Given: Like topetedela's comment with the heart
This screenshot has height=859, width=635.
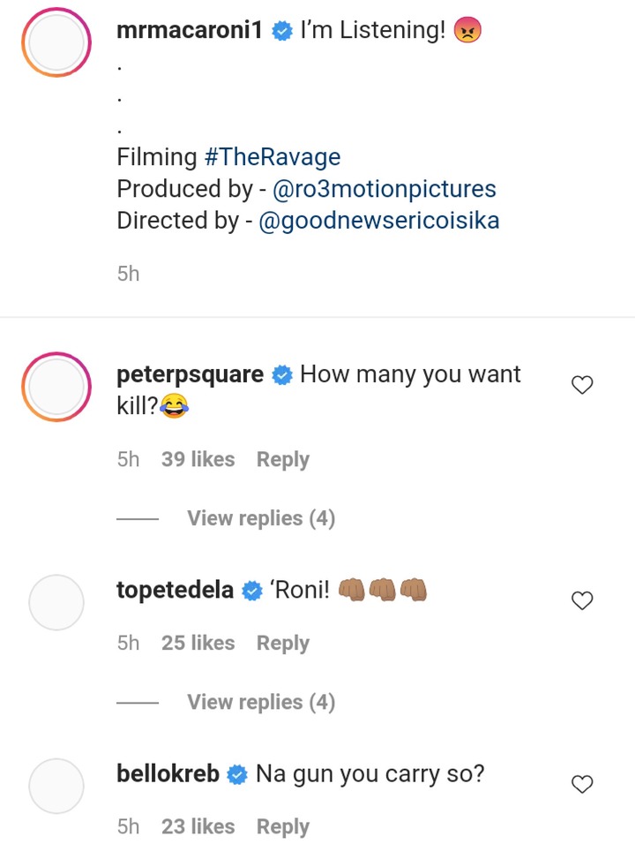Looking at the screenshot, I should click(582, 600).
